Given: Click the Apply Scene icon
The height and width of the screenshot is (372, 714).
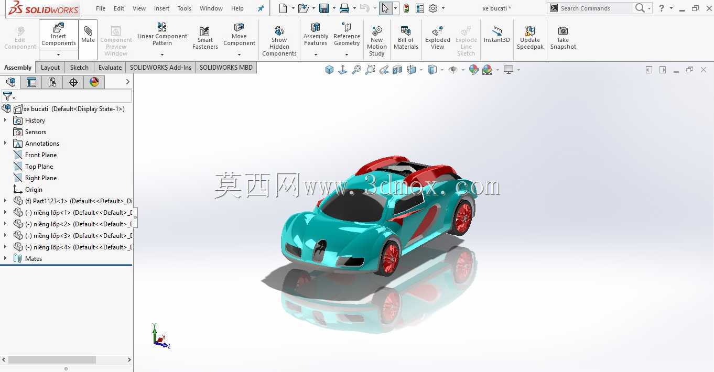Looking at the screenshot, I should click(488, 70).
